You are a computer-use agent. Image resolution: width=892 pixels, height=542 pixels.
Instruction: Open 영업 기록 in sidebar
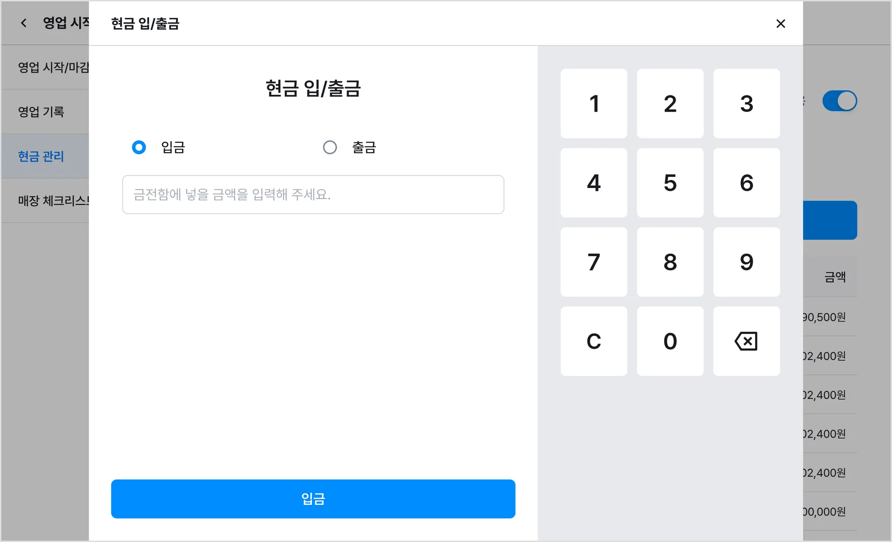pyautogui.click(x=41, y=112)
